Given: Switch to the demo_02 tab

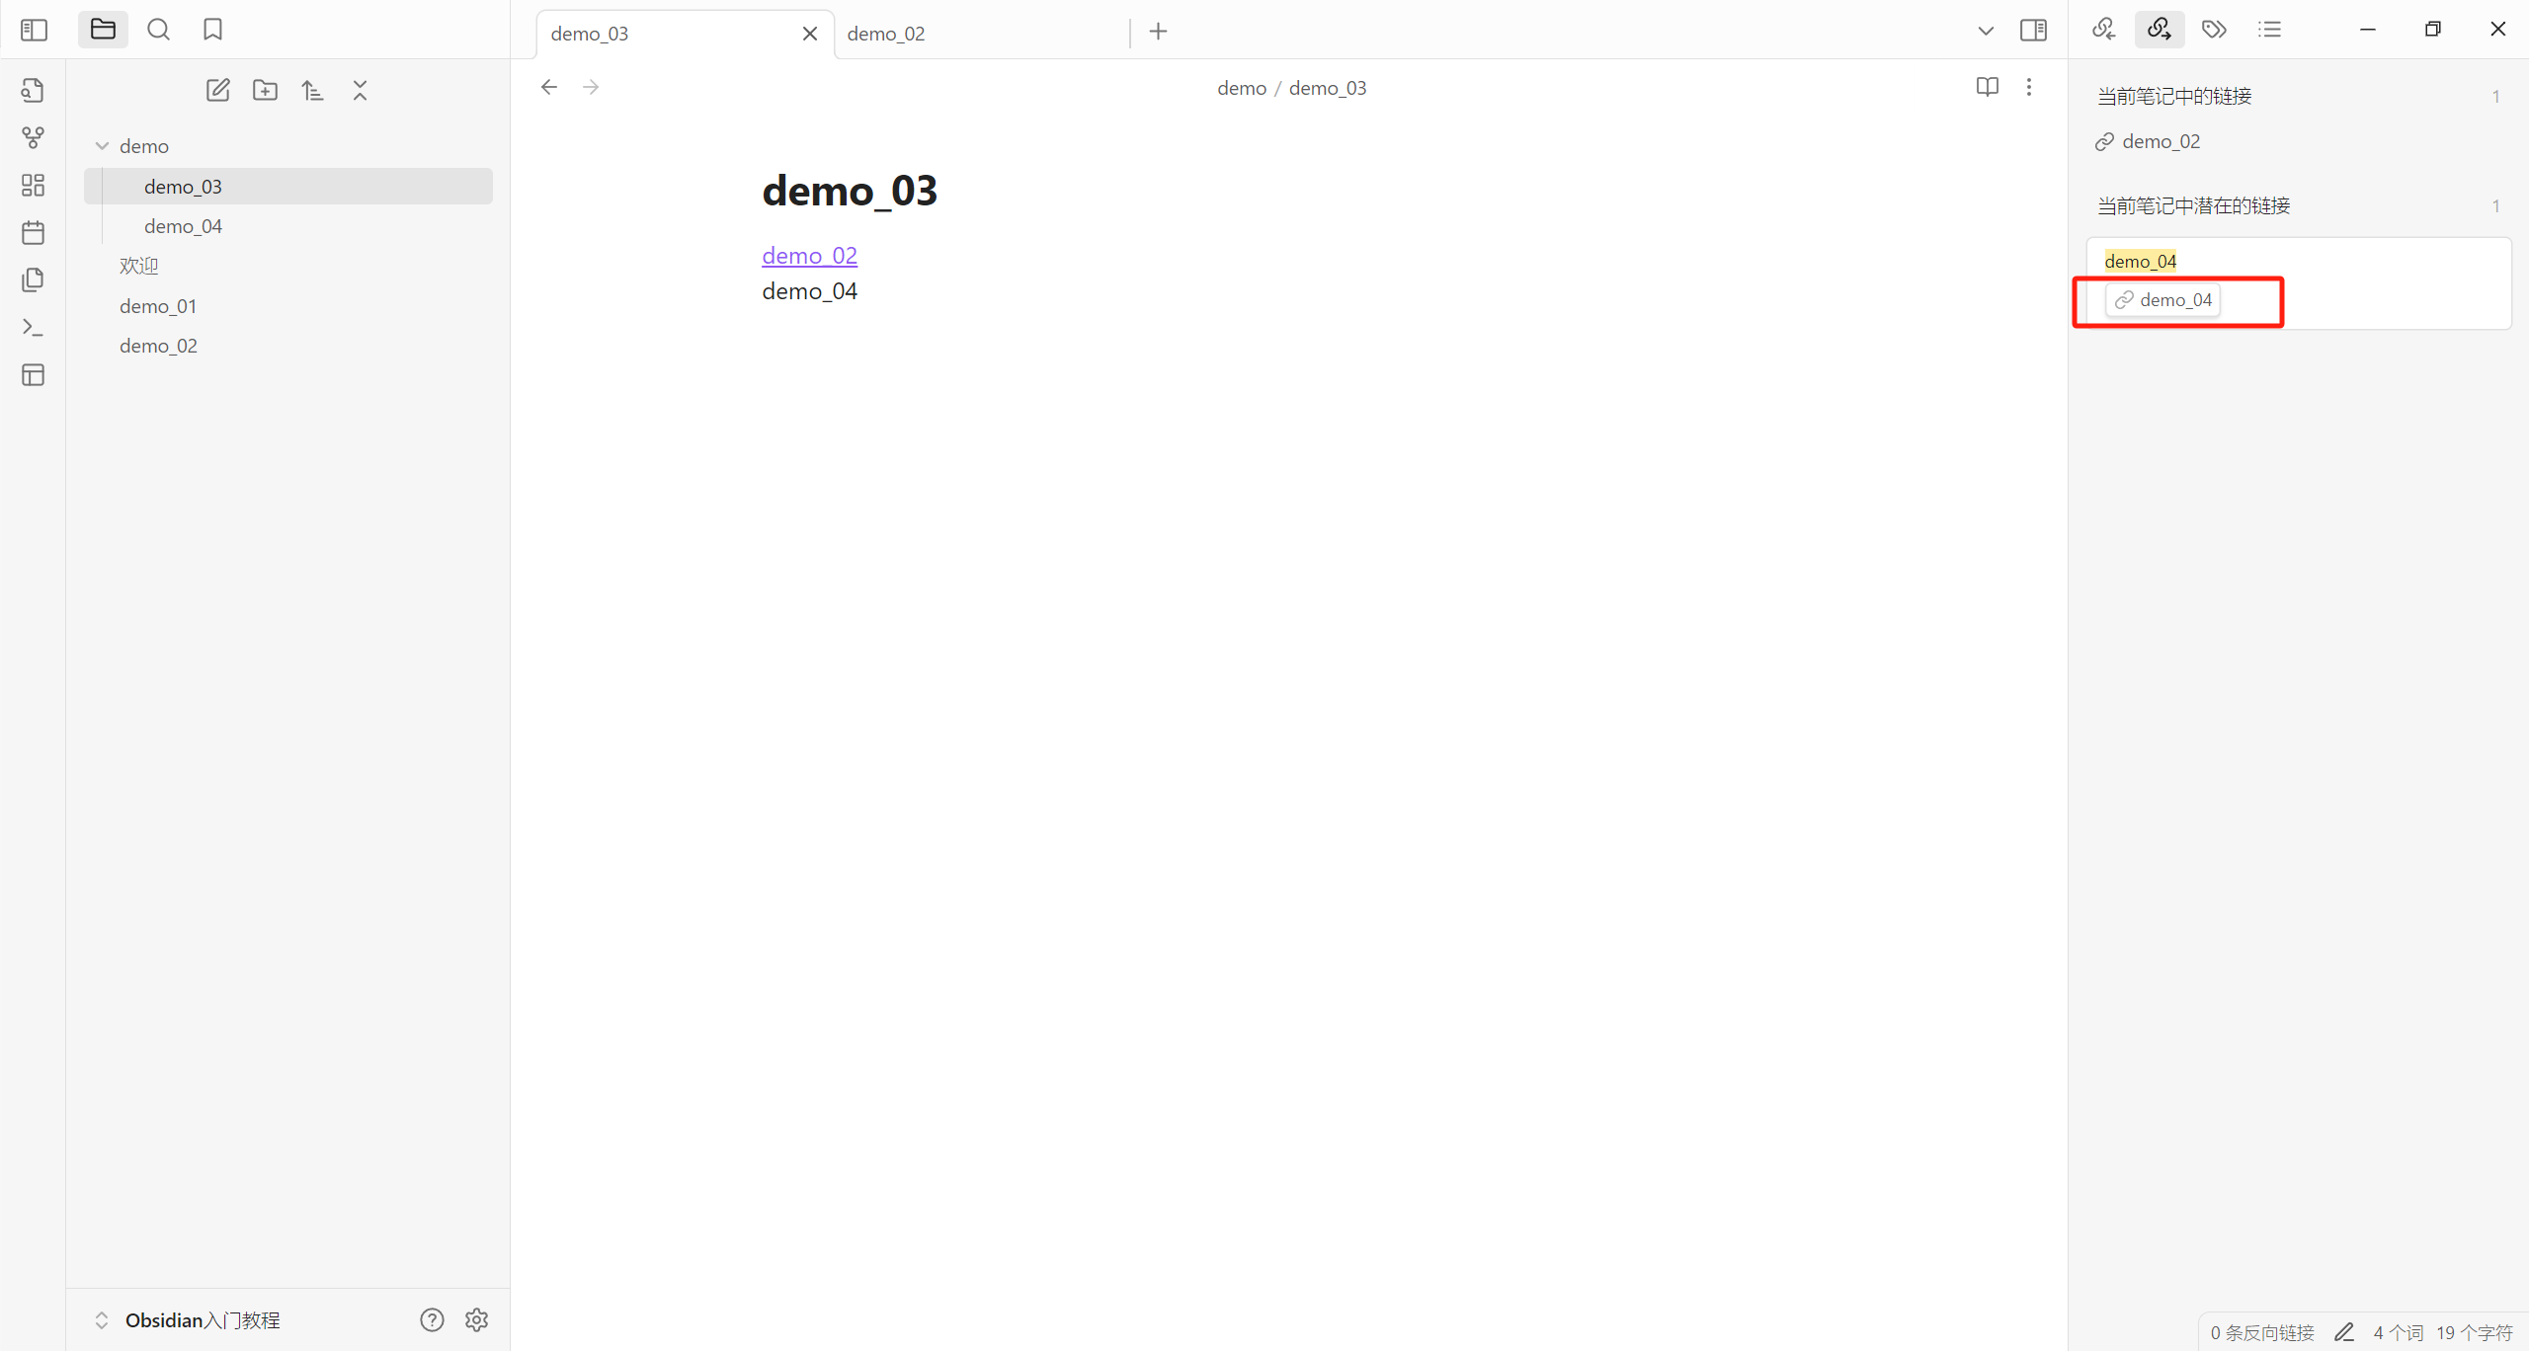Looking at the screenshot, I should (886, 34).
